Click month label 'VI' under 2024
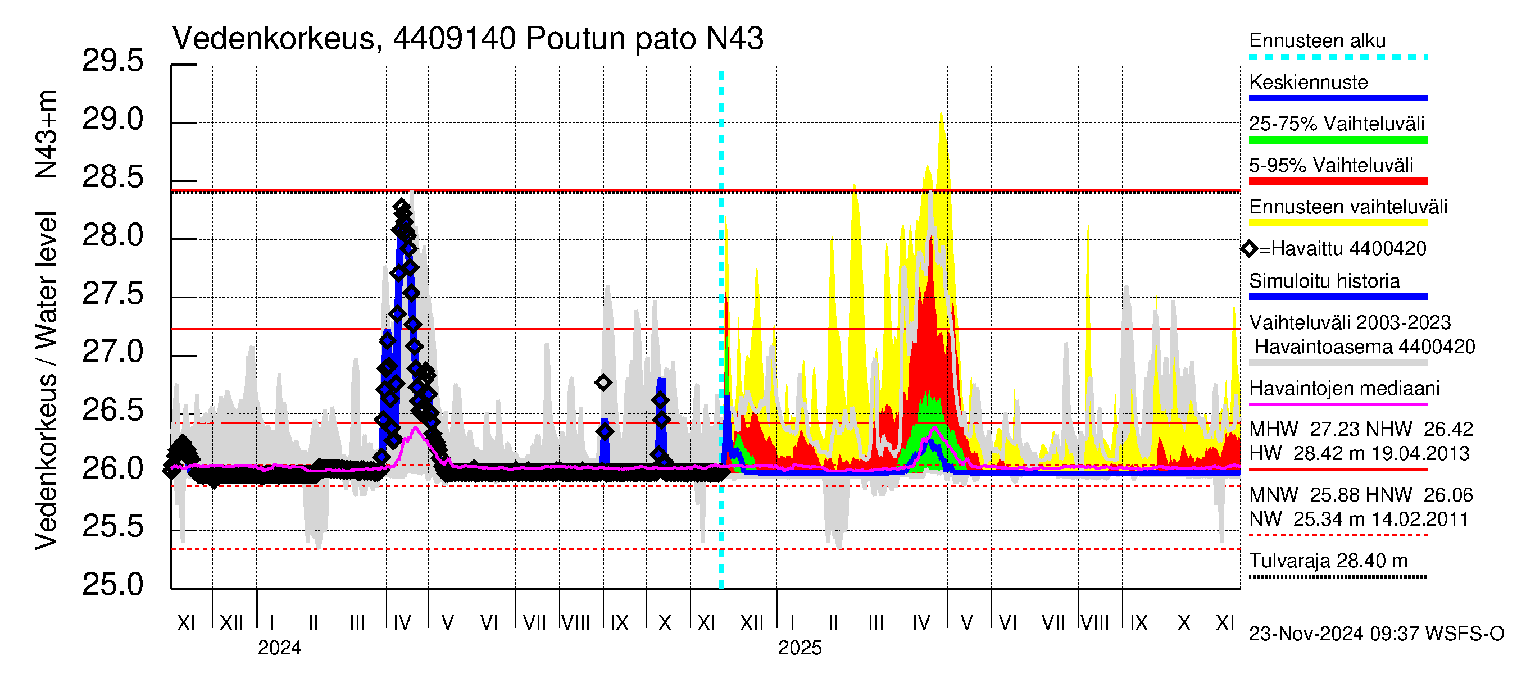This screenshot has width=1517, height=674. [489, 623]
